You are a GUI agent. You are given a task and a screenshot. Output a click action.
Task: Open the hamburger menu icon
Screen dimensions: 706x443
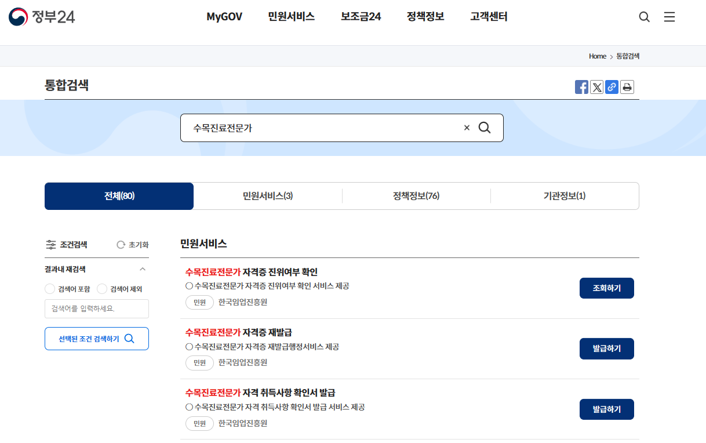pos(669,17)
